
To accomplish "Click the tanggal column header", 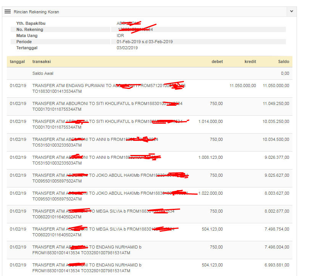I will point(17,61).
